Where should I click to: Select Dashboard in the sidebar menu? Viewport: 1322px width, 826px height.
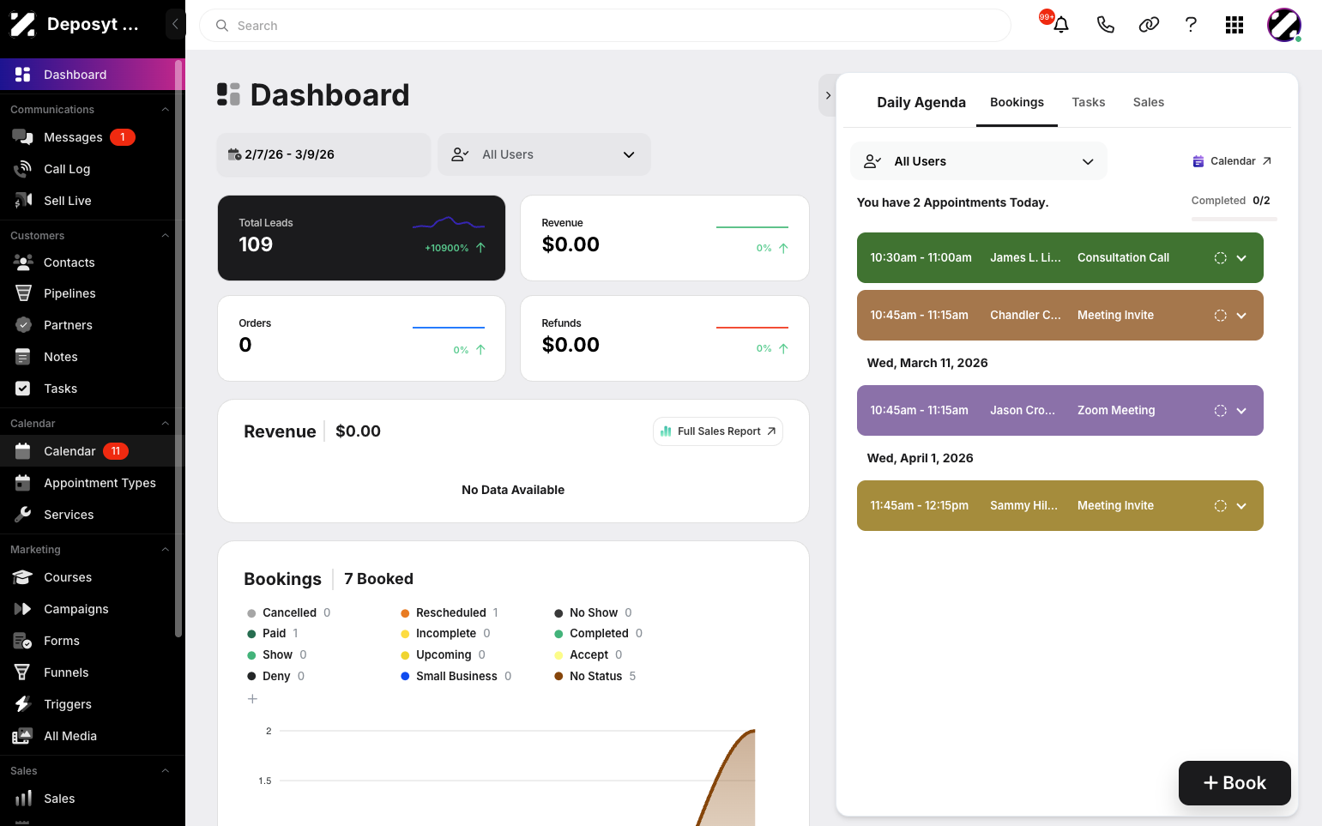[x=93, y=75]
